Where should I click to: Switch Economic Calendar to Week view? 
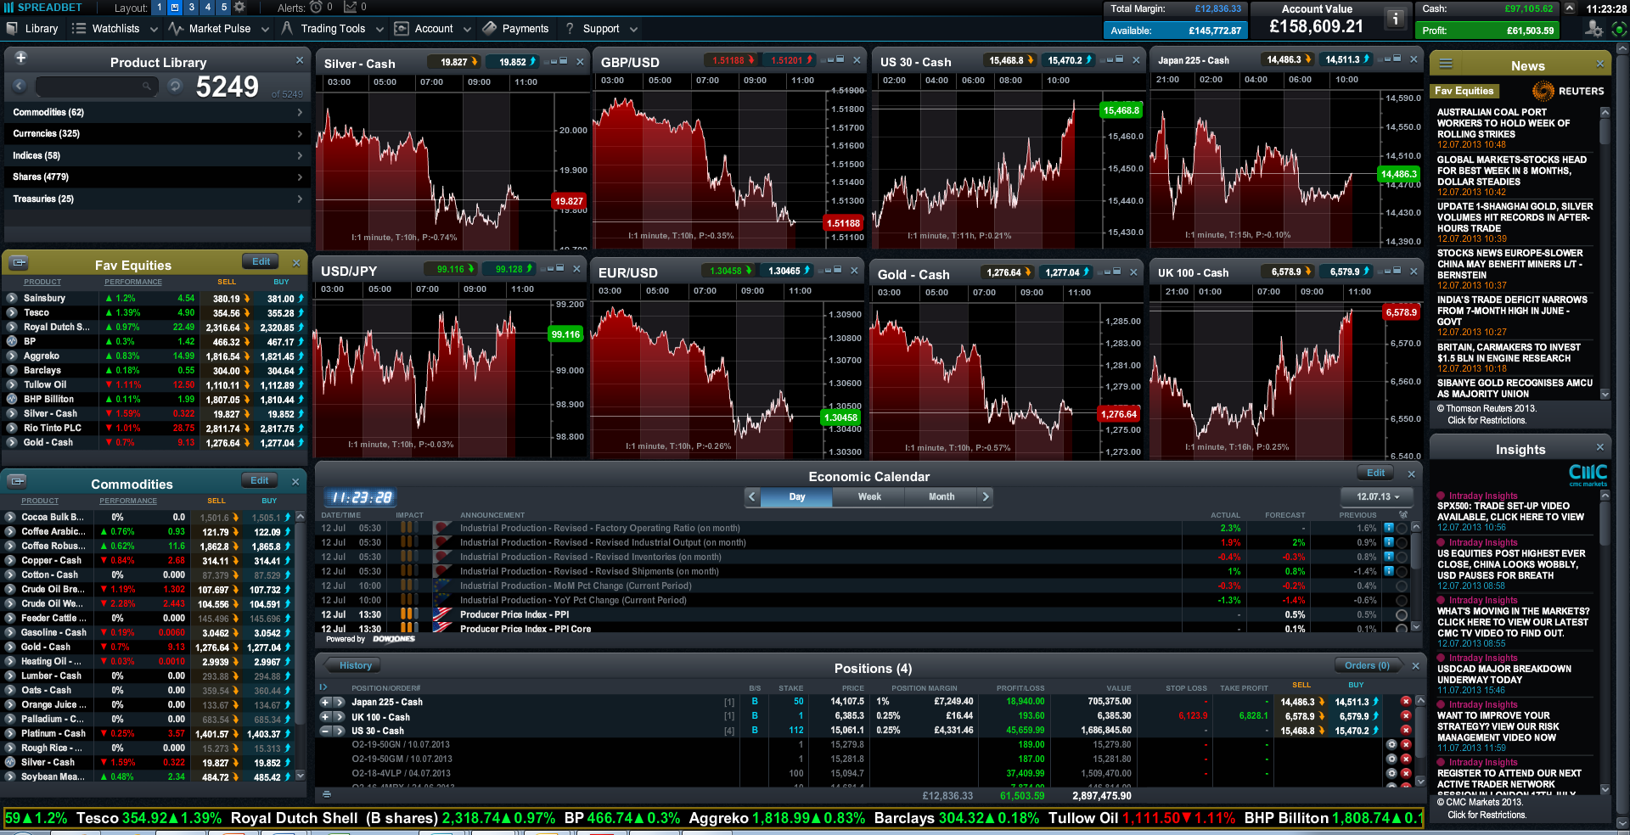(x=869, y=496)
